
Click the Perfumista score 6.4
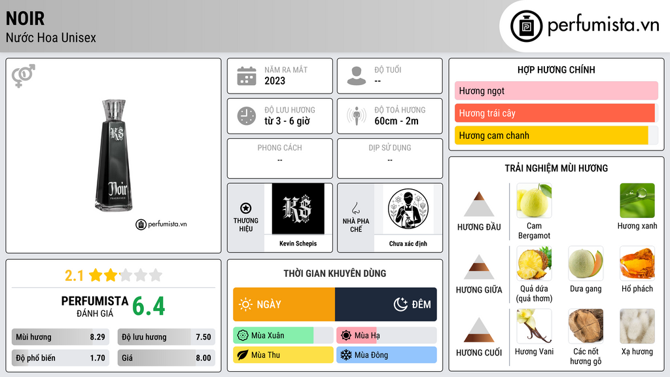click(149, 306)
